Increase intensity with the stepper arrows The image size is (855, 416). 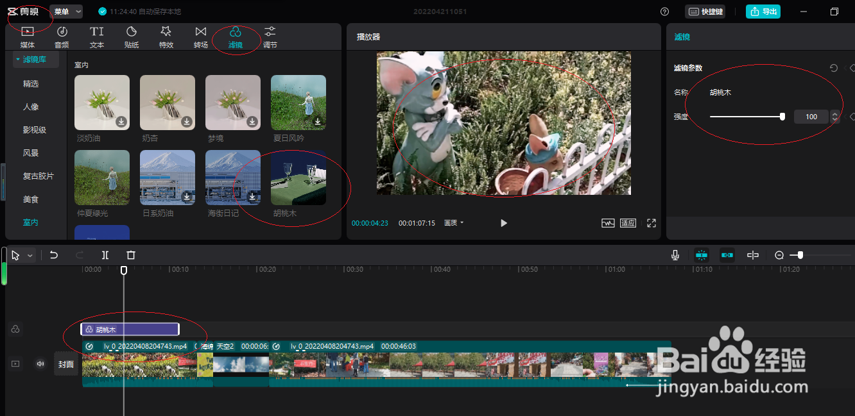click(834, 113)
